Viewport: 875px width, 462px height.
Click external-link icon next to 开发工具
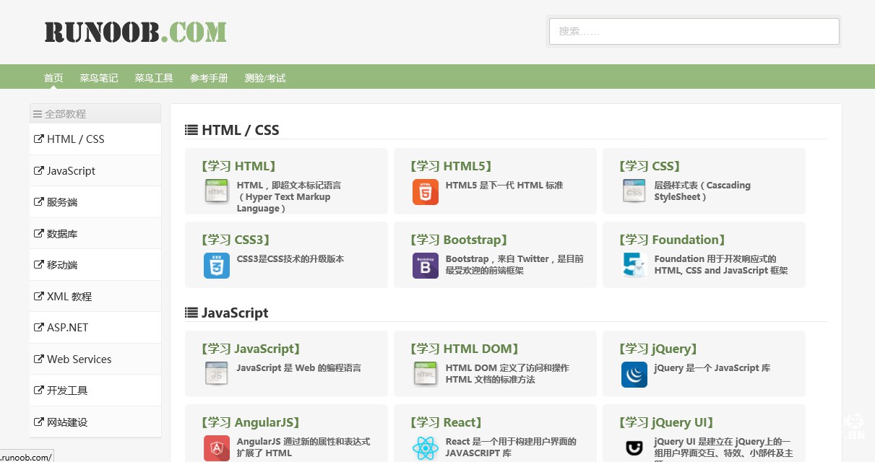pyautogui.click(x=39, y=391)
